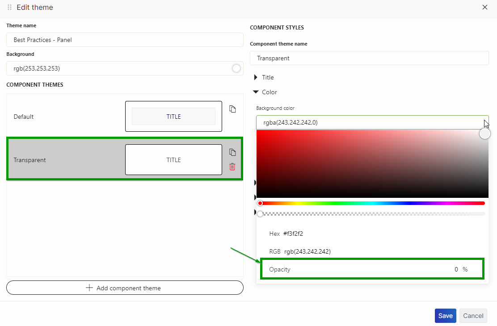Click the hue slider handle
Image resolution: width=497 pixels, height=326 pixels.
click(260, 203)
